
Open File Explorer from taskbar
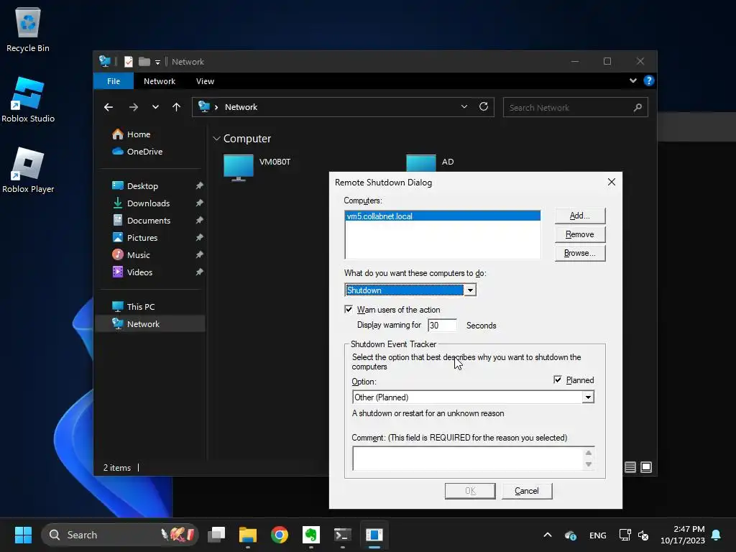248,535
